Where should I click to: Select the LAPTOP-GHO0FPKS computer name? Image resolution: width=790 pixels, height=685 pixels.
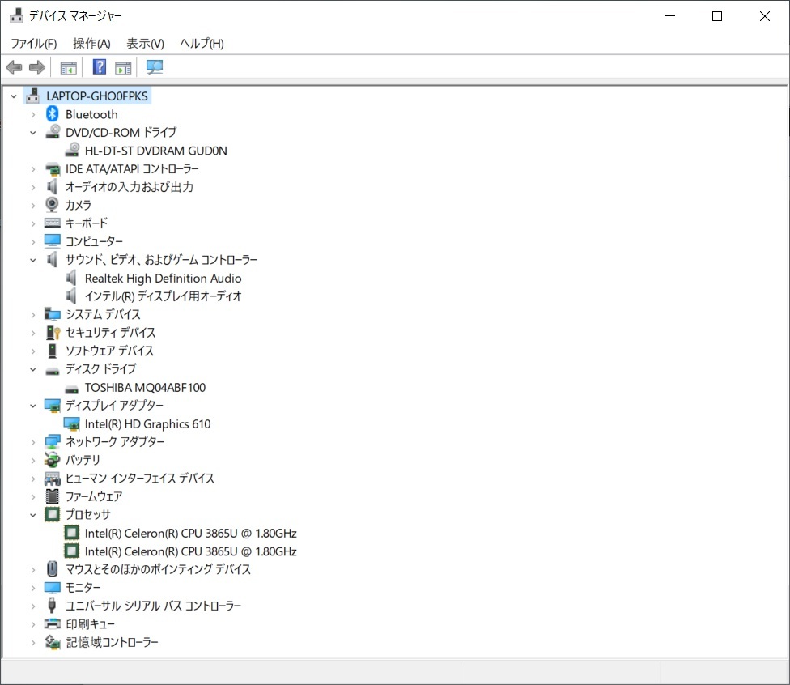[97, 96]
